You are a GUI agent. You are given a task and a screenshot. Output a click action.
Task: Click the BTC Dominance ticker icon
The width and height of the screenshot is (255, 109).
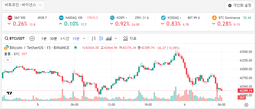click(214, 18)
